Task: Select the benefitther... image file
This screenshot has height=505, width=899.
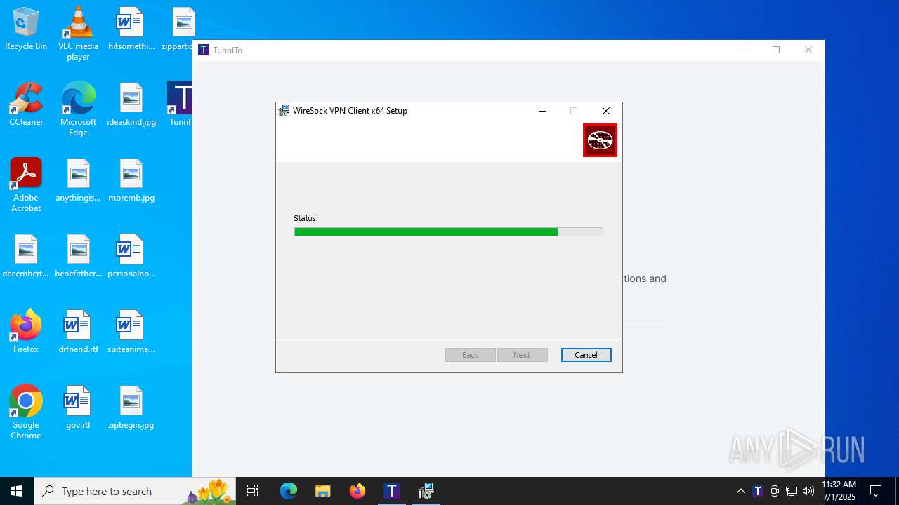Action: click(x=78, y=256)
